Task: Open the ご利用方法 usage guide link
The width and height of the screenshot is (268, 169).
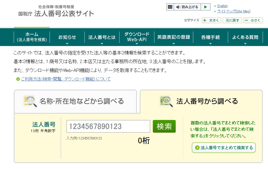Action: tap(66, 79)
